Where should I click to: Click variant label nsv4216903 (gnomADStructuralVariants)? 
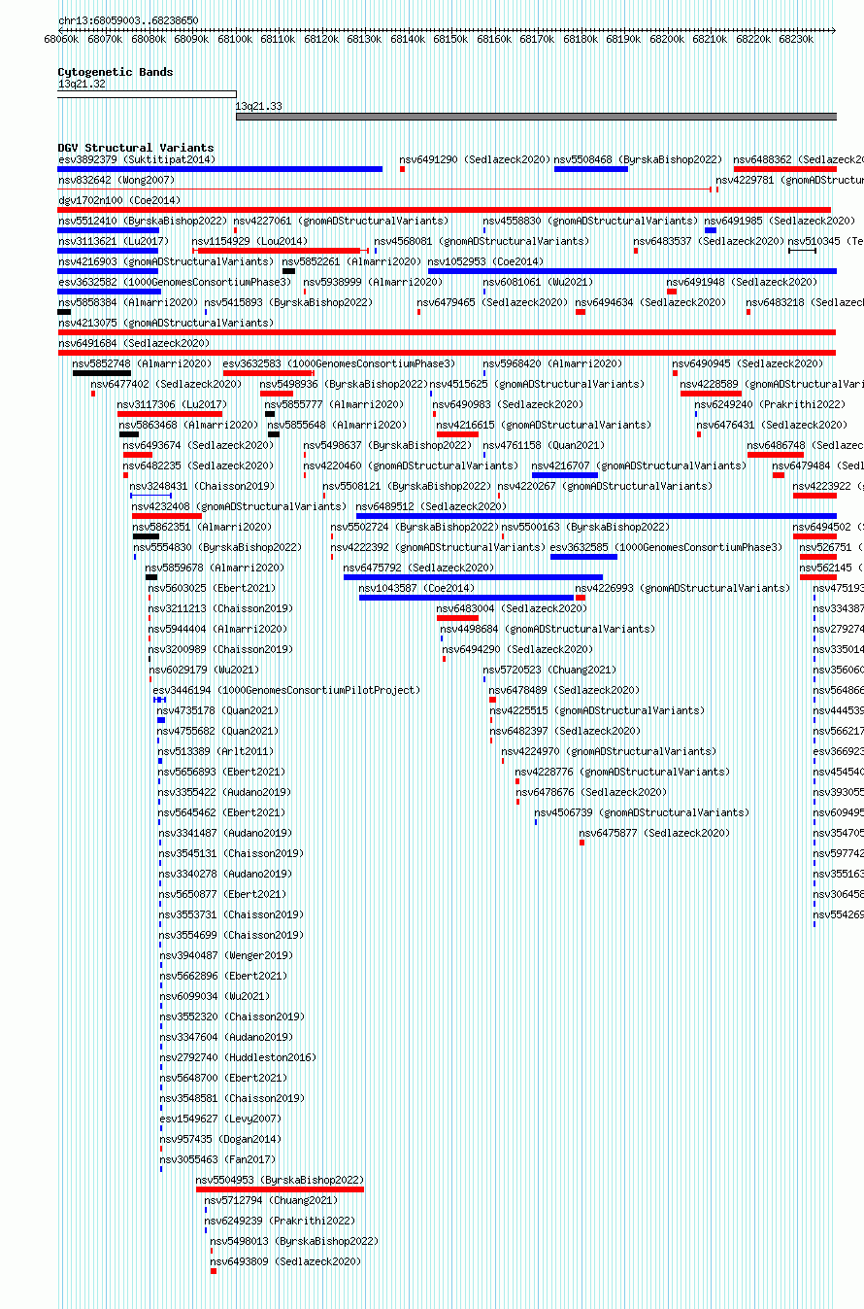click(166, 261)
